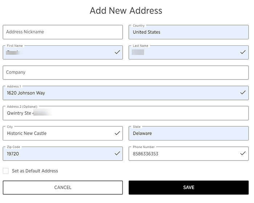254x203 pixels.
Task: Focus the Zip Code field showing 19720
Action: click(58, 154)
